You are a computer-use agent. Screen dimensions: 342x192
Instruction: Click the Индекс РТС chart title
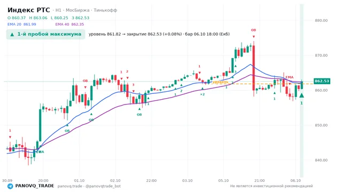28,10
